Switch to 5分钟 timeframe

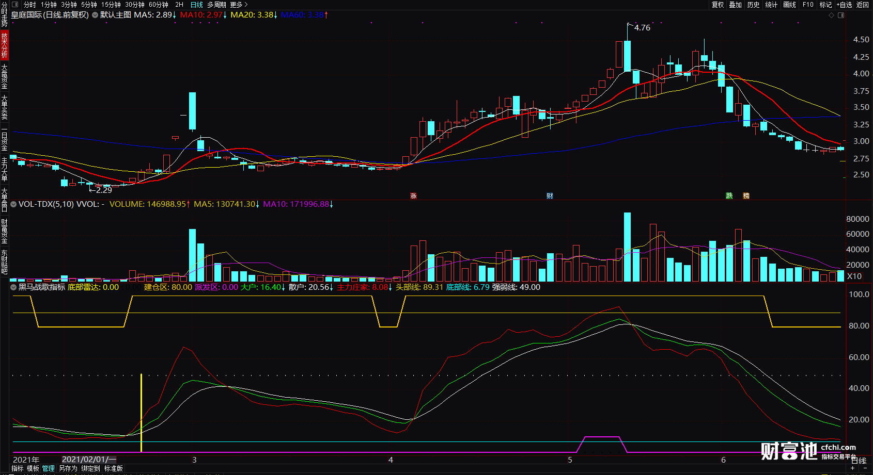tap(89, 5)
